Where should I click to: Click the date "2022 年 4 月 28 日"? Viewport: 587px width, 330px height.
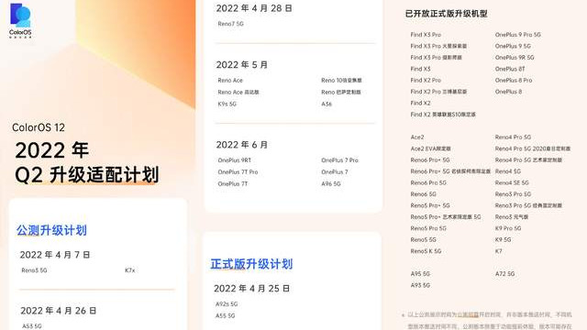(x=254, y=8)
